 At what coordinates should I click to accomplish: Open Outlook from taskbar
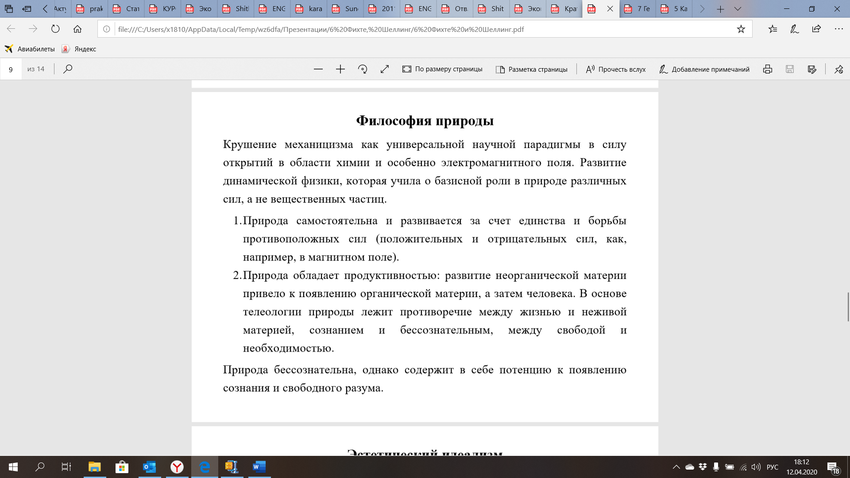150,467
